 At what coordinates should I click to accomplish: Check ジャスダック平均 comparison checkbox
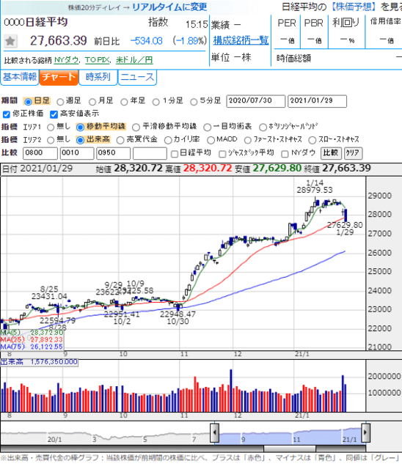[x=222, y=154]
